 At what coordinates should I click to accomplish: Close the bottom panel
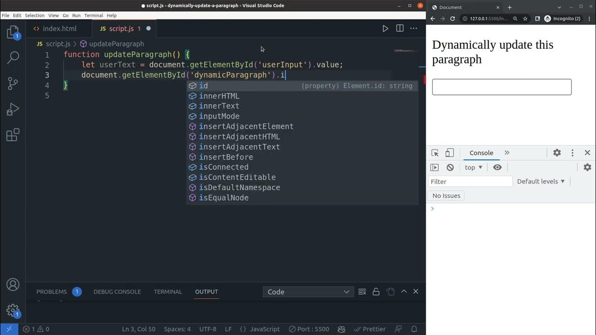[416, 292]
